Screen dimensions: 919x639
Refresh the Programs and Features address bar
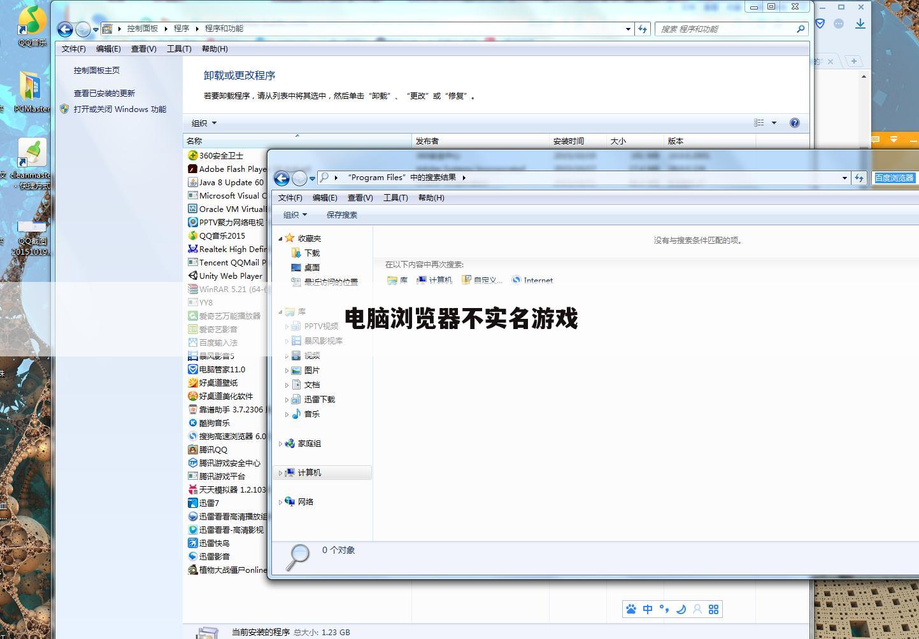click(x=643, y=29)
